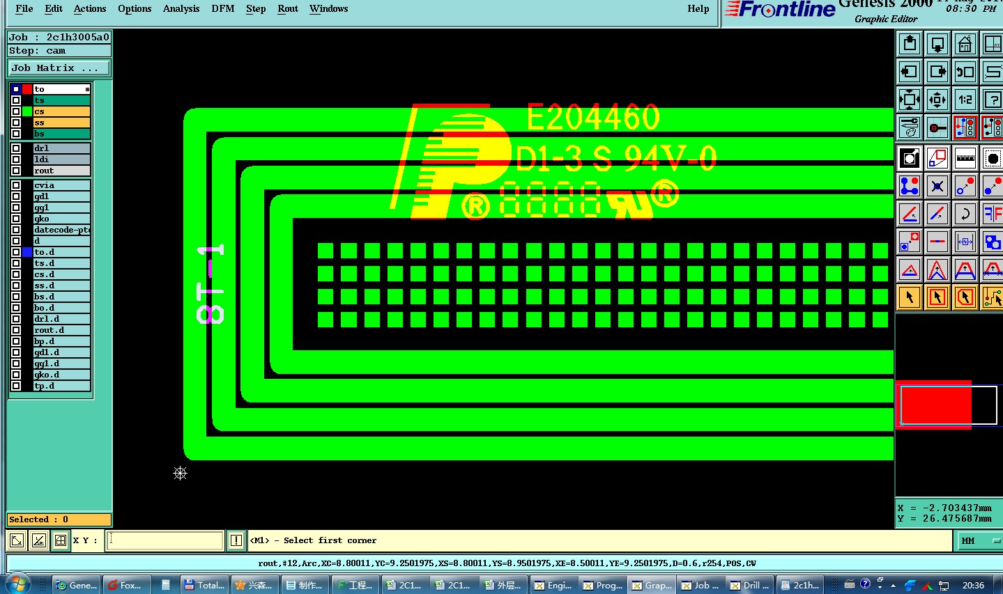Select the connected blue-red nodes tool
This screenshot has height=594, width=1003.
(x=910, y=187)
